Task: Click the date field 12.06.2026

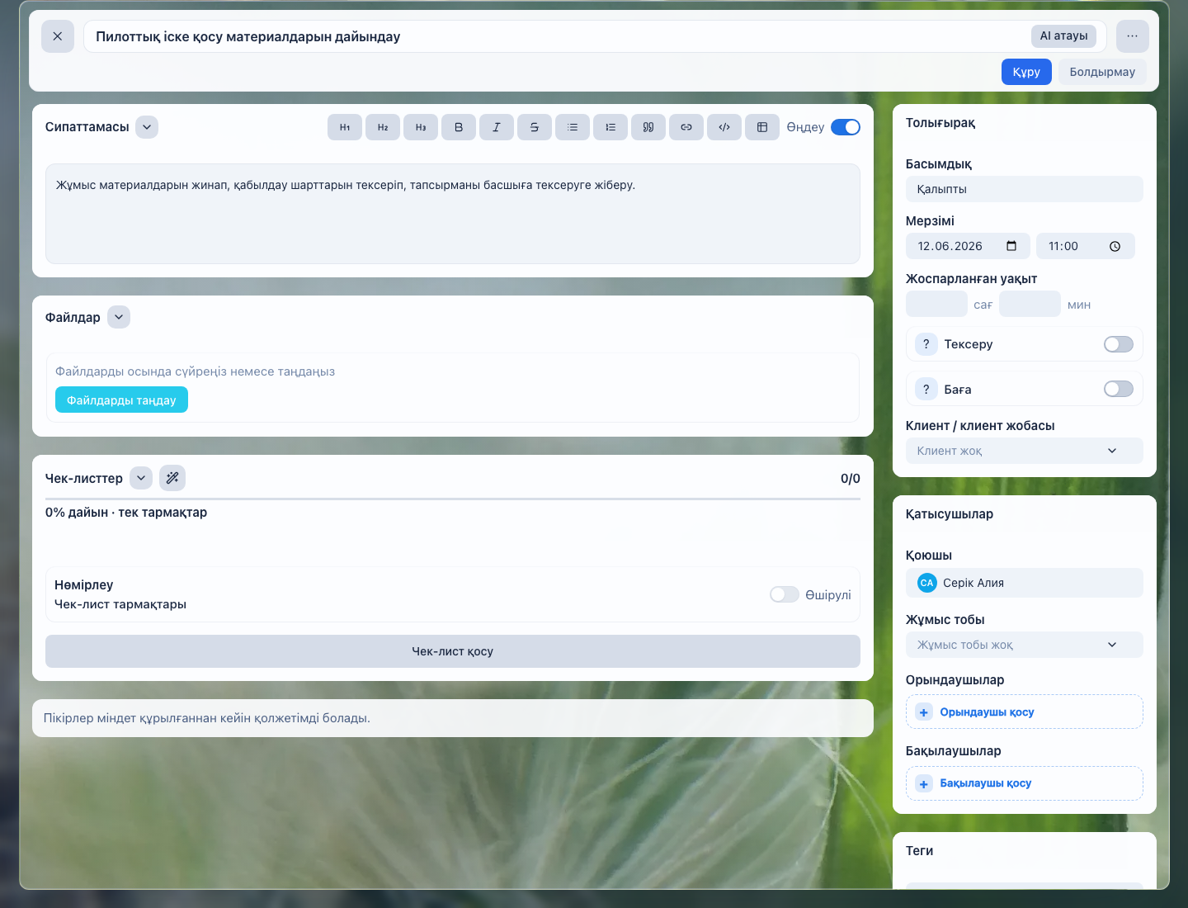Action: pyautogui.click(x=968, y=246)
